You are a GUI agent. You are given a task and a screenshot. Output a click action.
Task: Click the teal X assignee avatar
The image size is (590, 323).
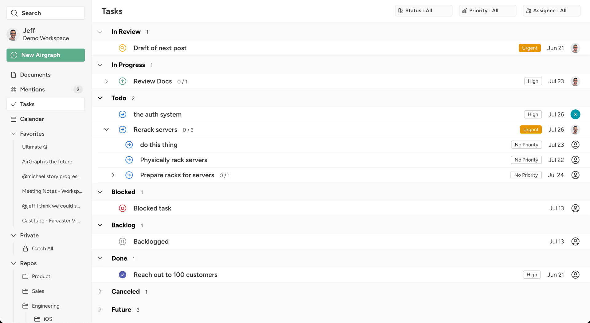575,114
